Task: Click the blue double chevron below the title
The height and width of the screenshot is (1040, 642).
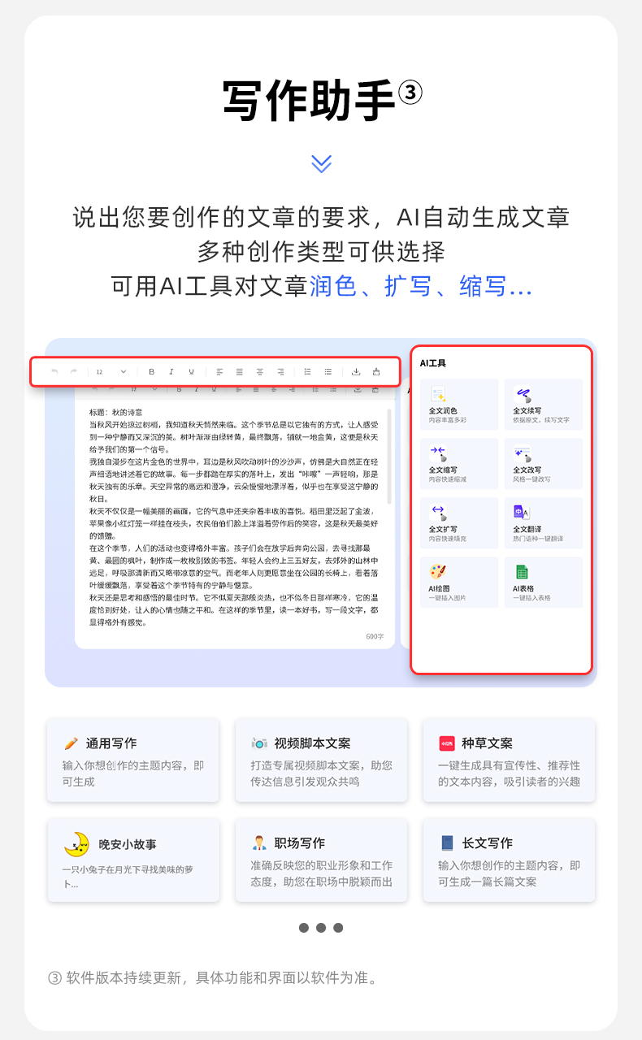Action: [x=321, y=163]
